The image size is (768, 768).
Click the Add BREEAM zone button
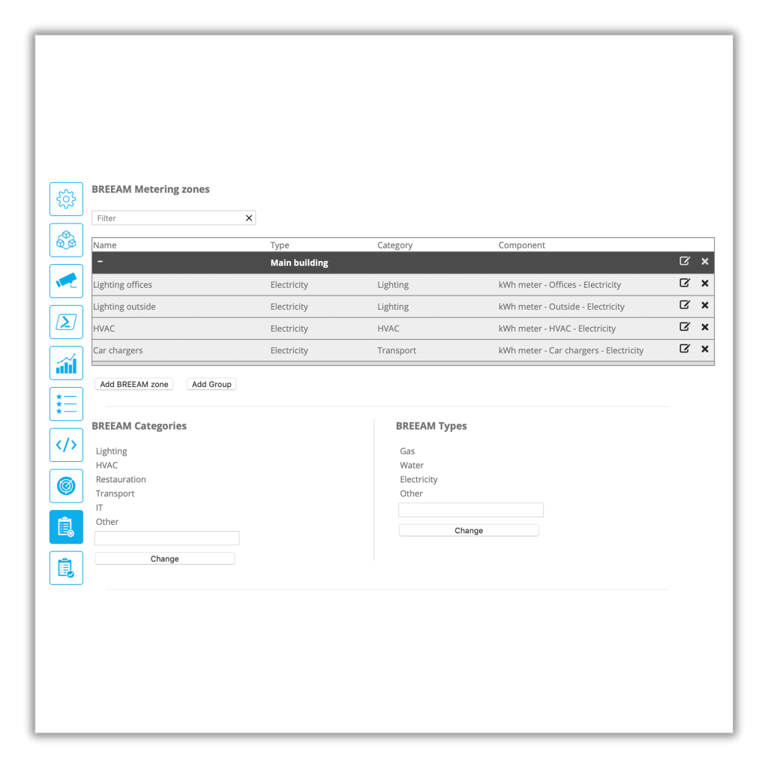point(134,384)
